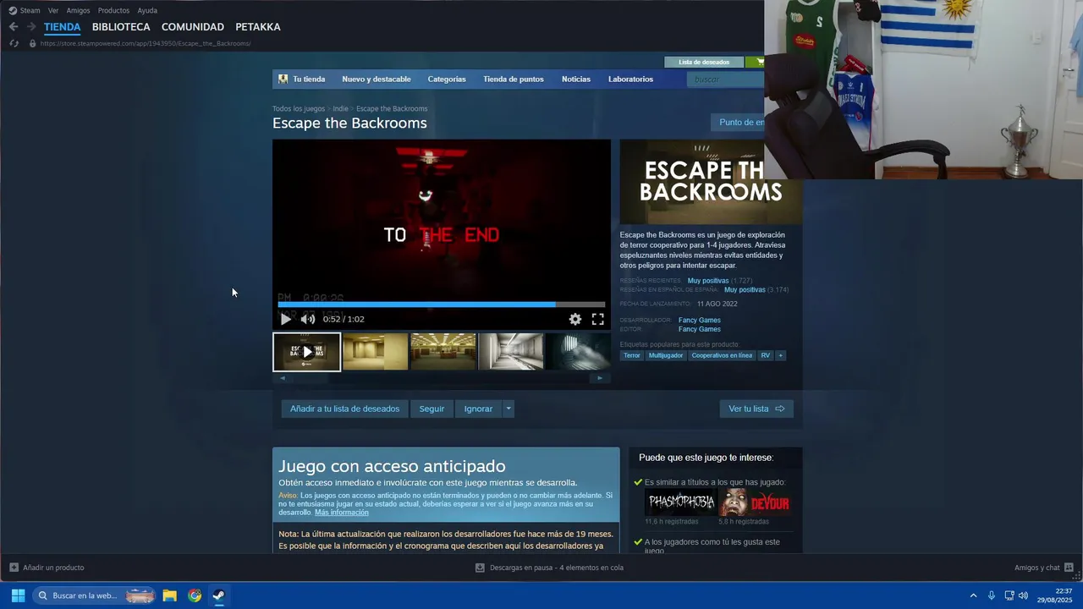
Task: Expand Nuevo y destacable menu
Action: click(x=377, y=80)
